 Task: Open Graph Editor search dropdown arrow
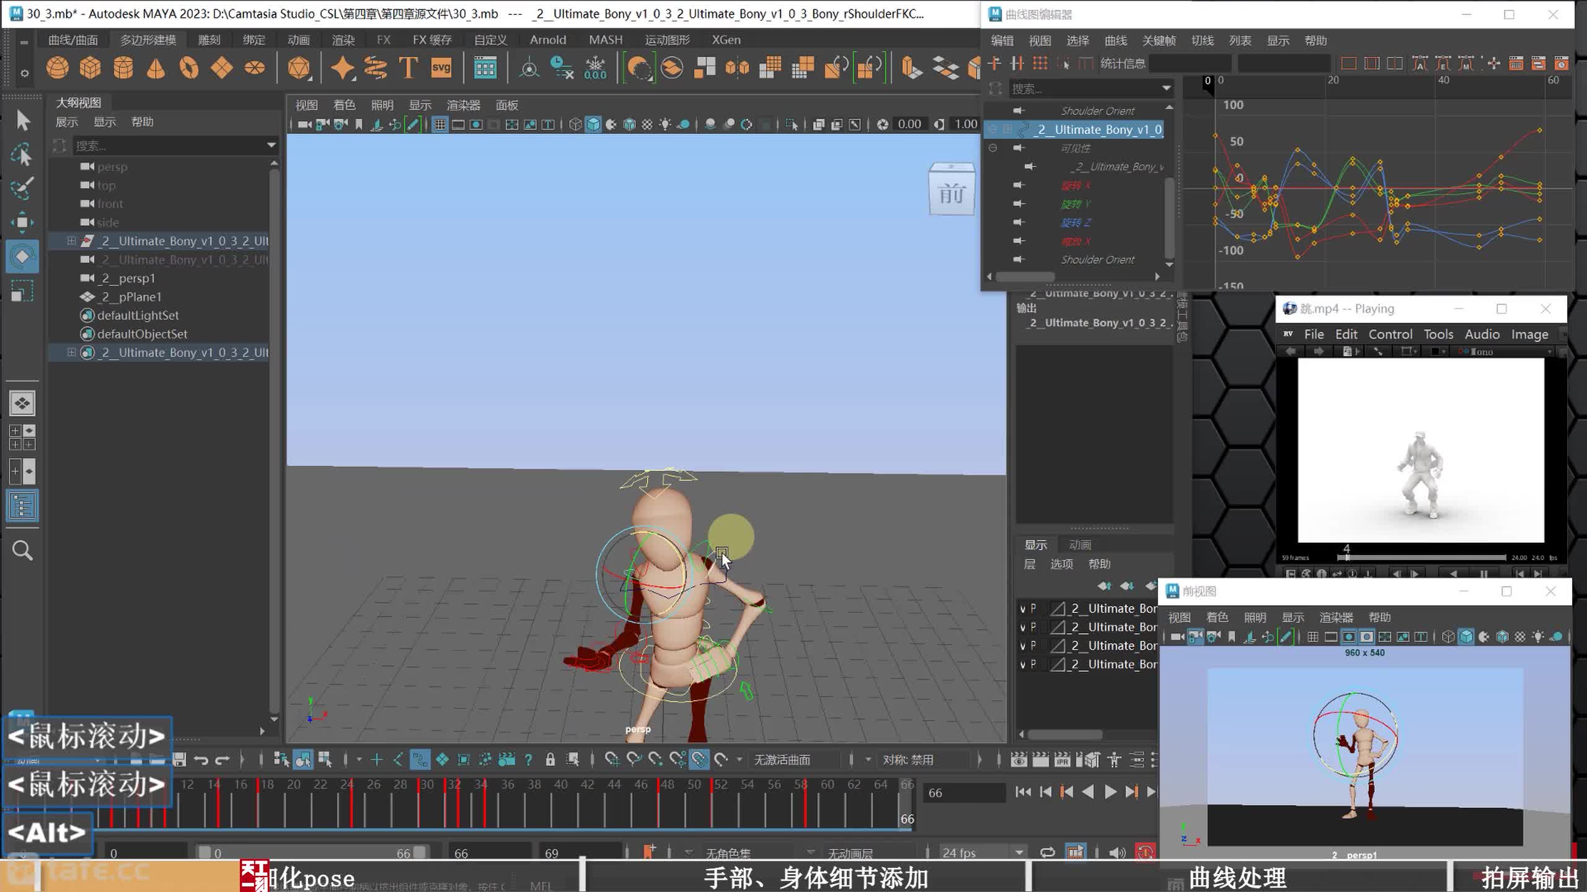[x=1166, y=88]
